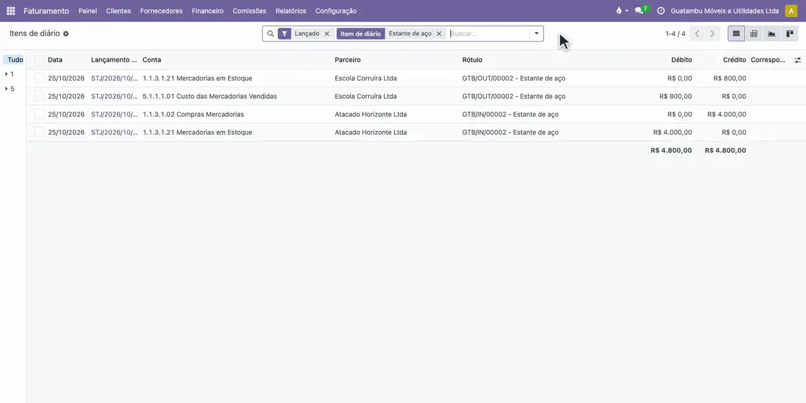Click the gear icon beside Itens de diário
The height and width of the screenshot is (403, 806).
tap(66, 34)
